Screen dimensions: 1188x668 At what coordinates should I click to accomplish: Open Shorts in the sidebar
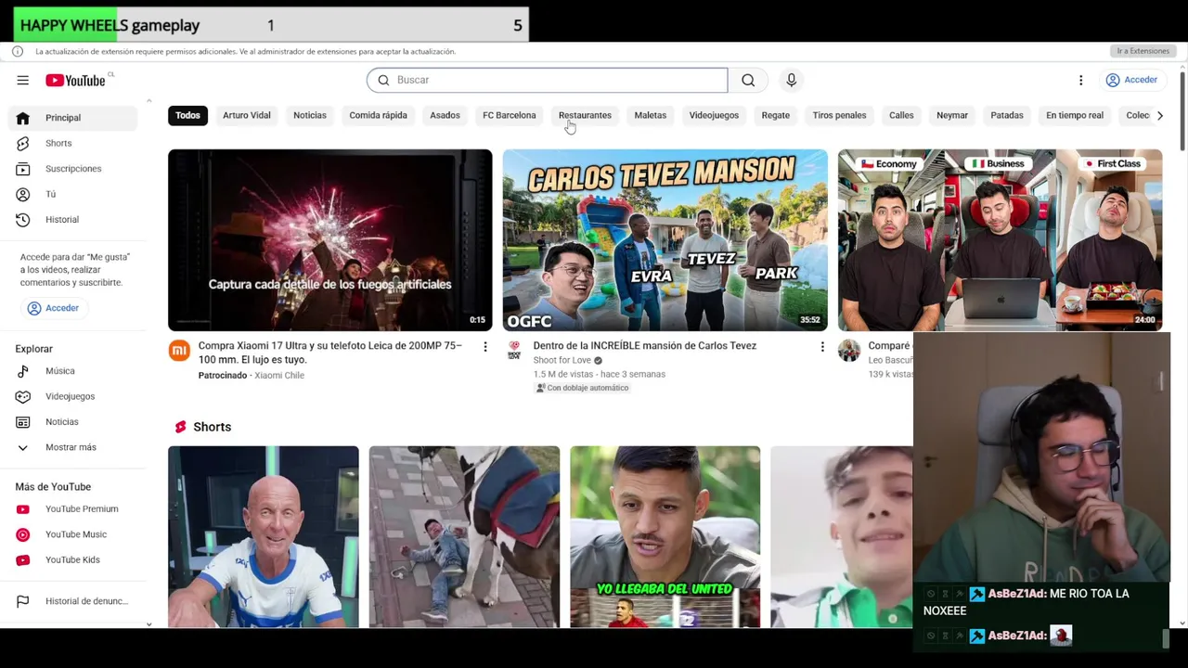click(74, 143)
